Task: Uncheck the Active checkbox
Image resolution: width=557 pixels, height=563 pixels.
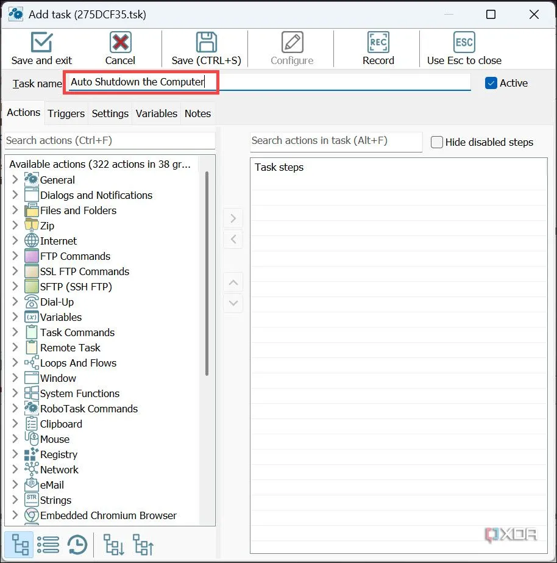Action: [x=491, y=83]
